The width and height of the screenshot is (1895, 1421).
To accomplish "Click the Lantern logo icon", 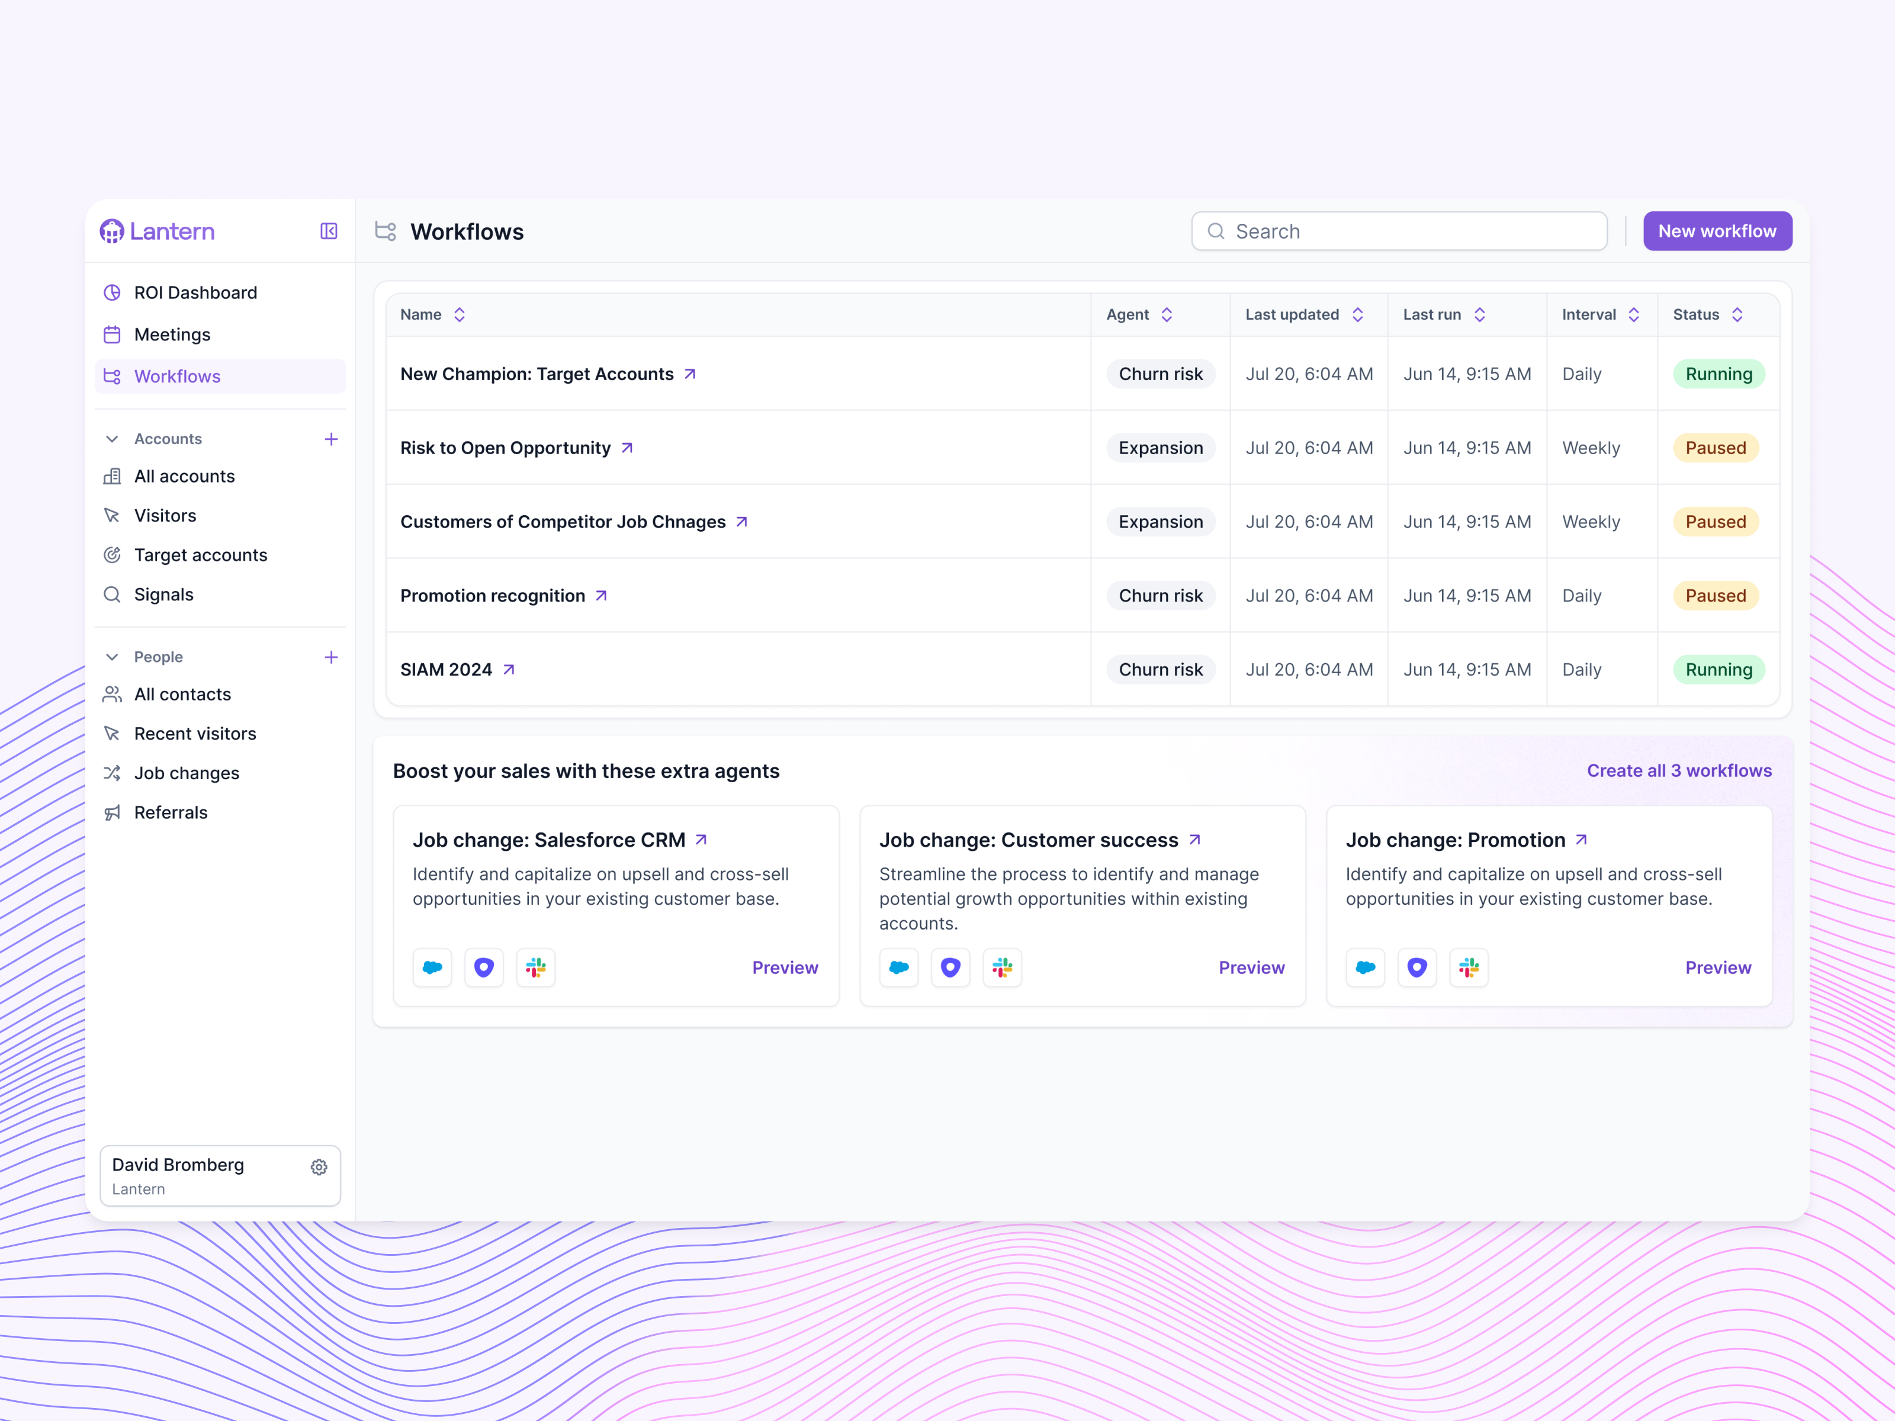I will [111, 232].
